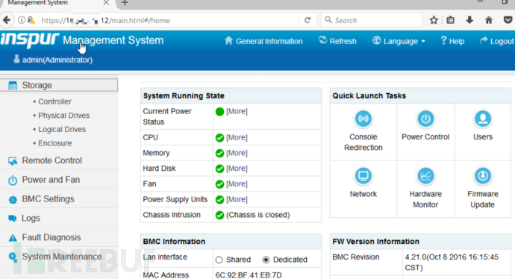Image resolution: width=515 pixels, height=279 pixels.
Task: Open [More] link for Hard Disk
Action: coord(237,169)
